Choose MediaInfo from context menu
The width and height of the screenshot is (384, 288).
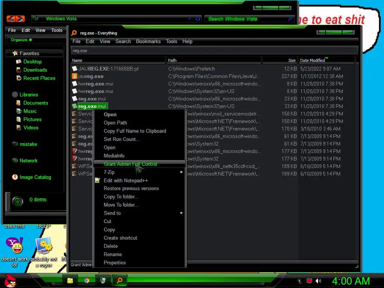114,156
